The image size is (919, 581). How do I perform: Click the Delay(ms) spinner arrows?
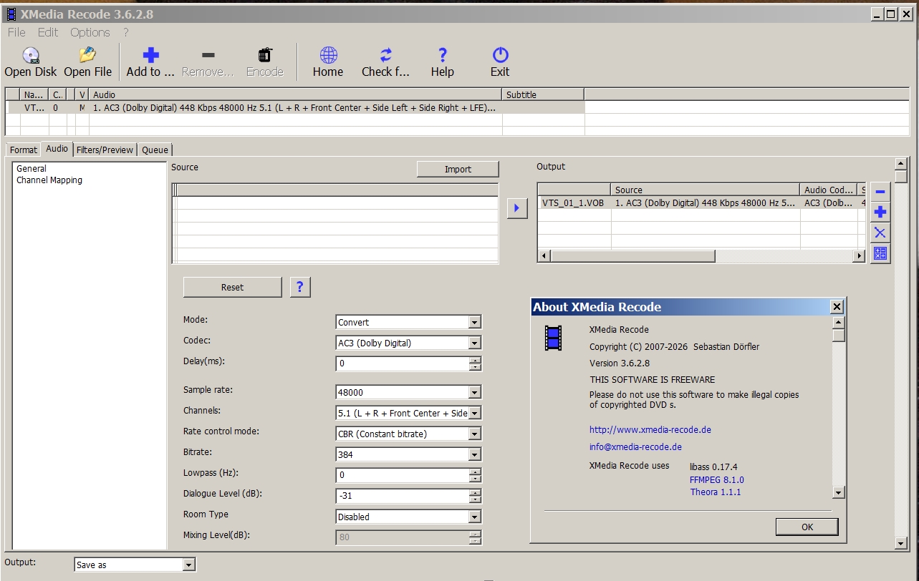click(x=475, y=363)
